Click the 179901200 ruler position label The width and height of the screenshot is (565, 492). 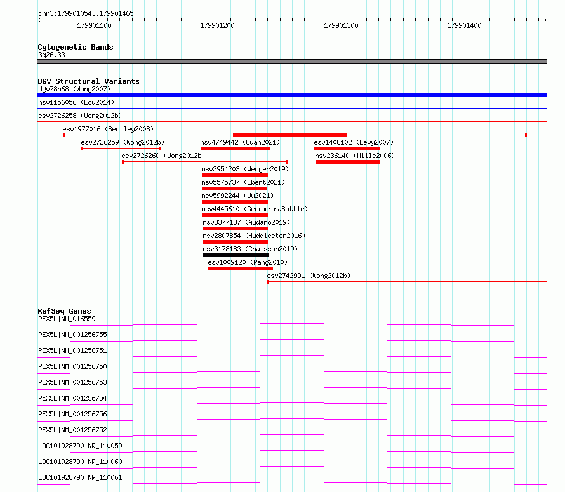click(217, 25)
